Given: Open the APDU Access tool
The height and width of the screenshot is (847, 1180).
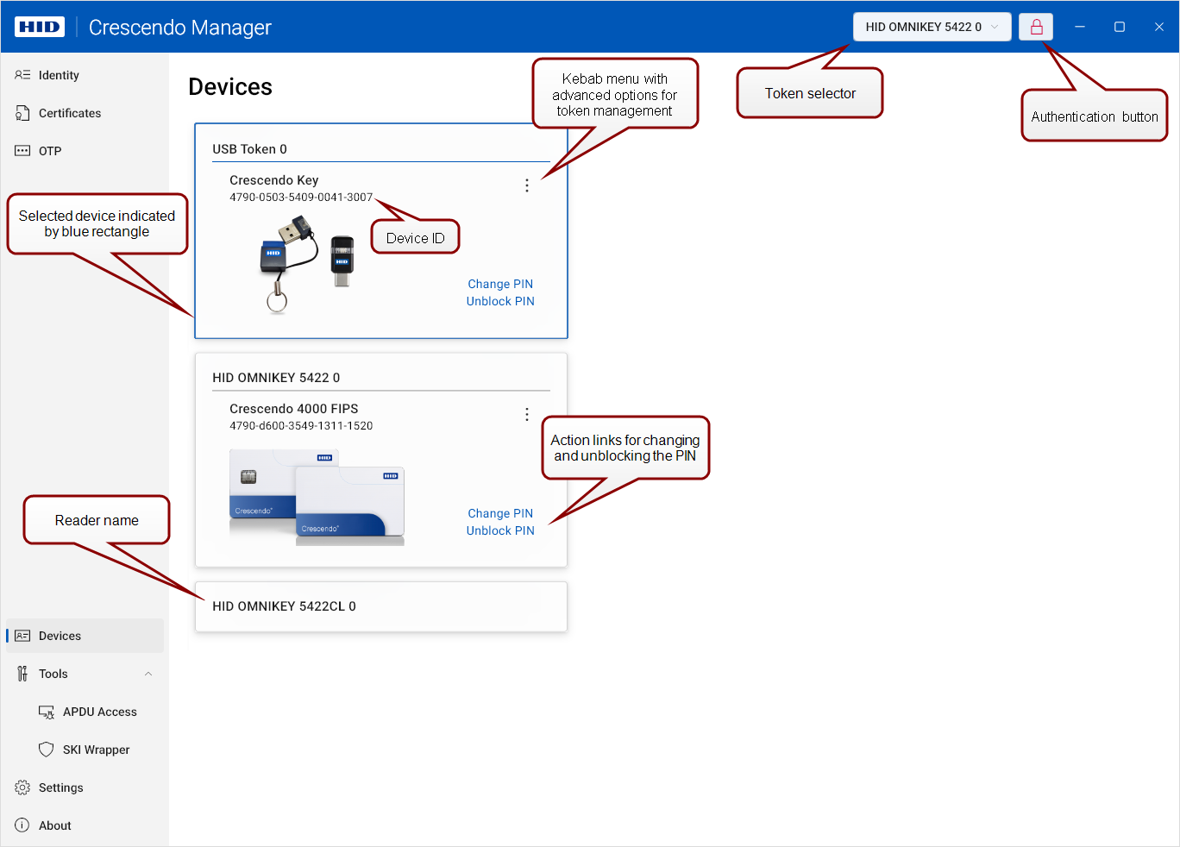Looking at the screenshot, I should tap(100, 712).
